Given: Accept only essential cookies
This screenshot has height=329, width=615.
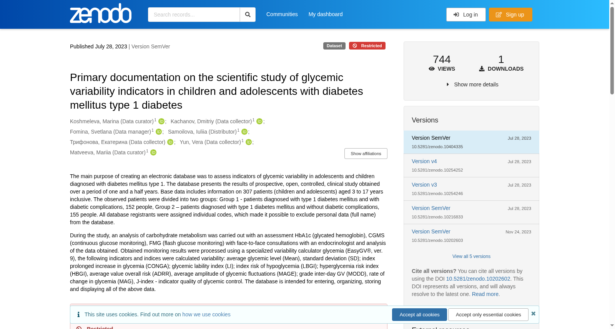Looking at the screenshot, I should (x=488, y=314).
